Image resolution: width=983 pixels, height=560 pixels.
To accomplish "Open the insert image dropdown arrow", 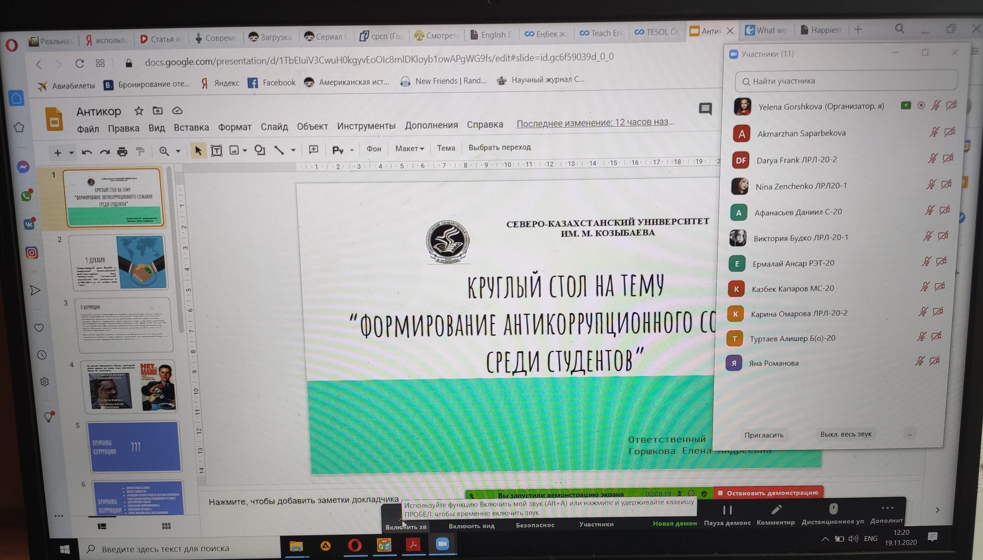I will (245, 150).
